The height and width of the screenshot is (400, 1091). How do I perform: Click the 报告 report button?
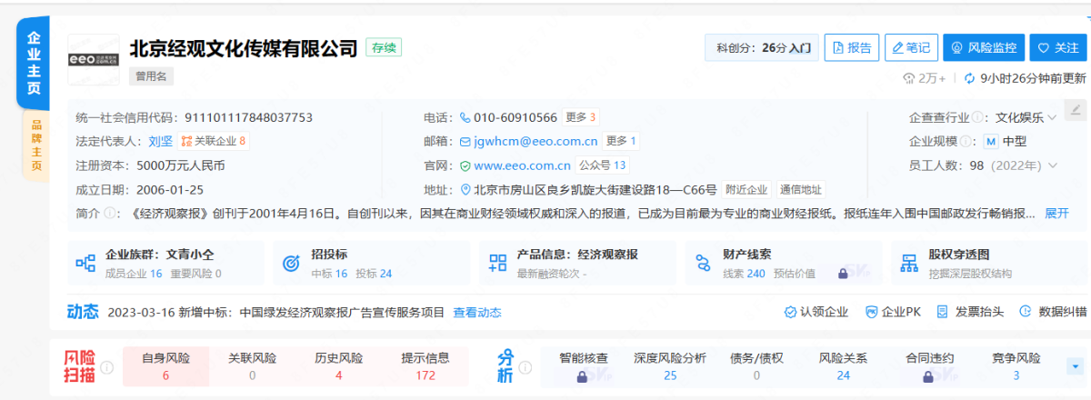coord(852,47)
